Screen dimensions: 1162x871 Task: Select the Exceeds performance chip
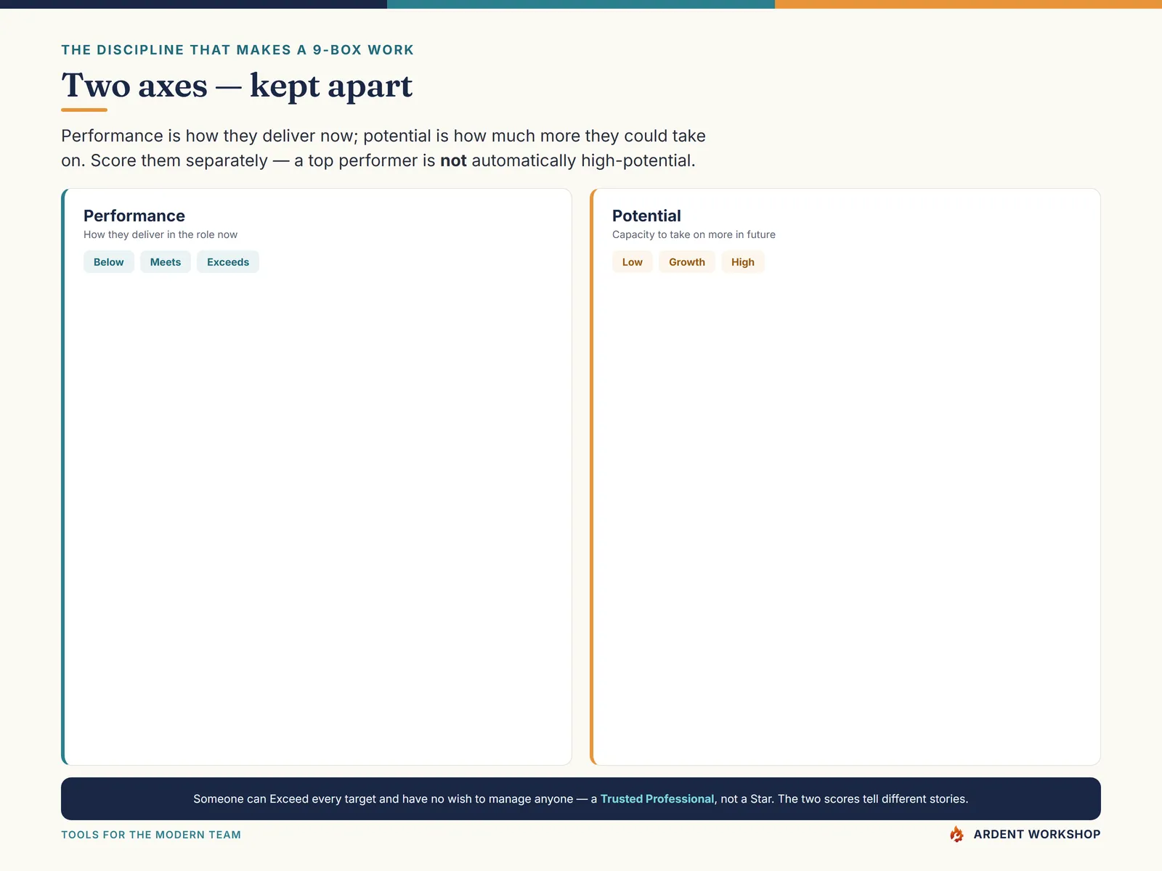(228, 262)
